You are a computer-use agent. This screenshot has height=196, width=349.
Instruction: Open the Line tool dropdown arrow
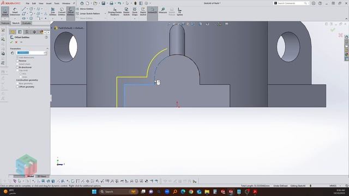pyautogui.click(x=27, y=9)
